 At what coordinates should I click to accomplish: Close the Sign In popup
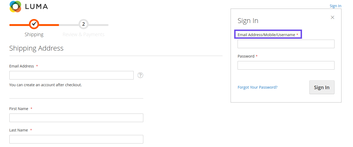332,17
